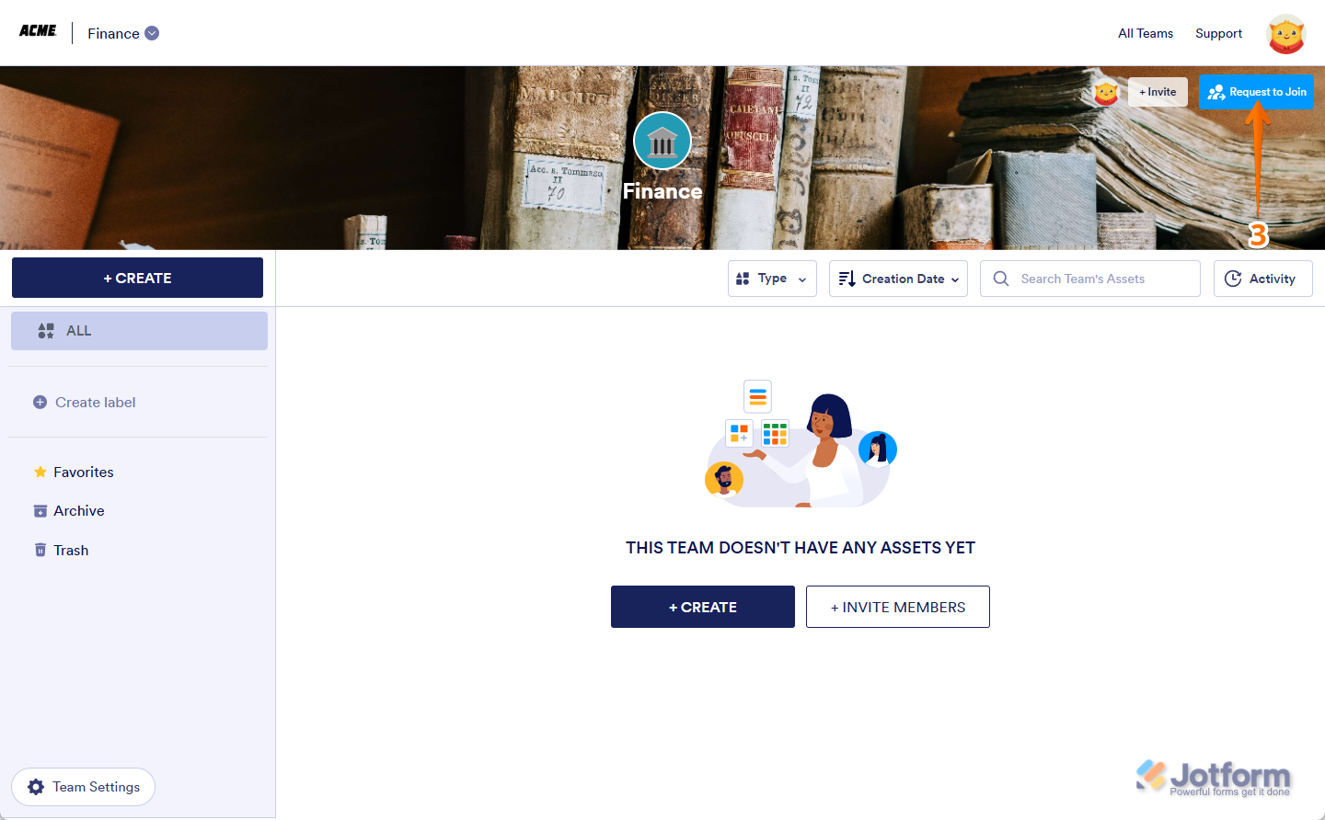Click the + INVITE MEMBERS button
Image resolution: width=1325 pixels, height=820 pixels.
[x=898, y=607]
